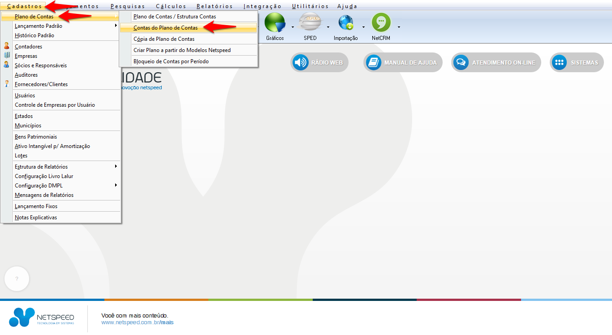The width and height of the screenshot is (612, 335).
Task: Click the Empresas building icon
Action: (6, 56)
